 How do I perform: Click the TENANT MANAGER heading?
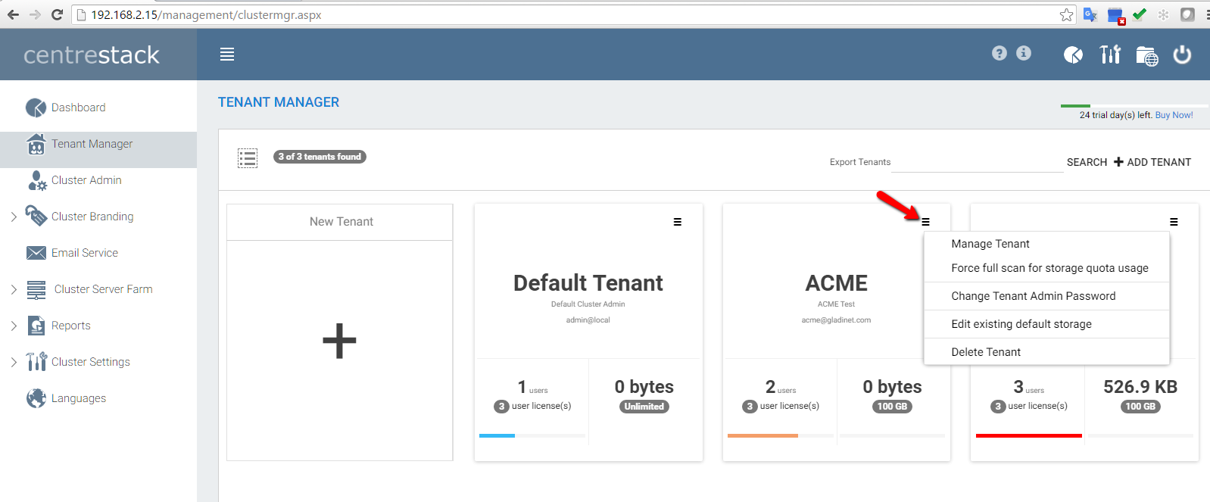tap(279, 102)
